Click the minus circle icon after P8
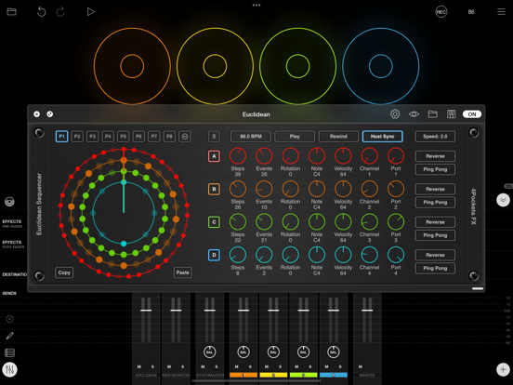This screenshot has width=513, height=385. (185, 137)
